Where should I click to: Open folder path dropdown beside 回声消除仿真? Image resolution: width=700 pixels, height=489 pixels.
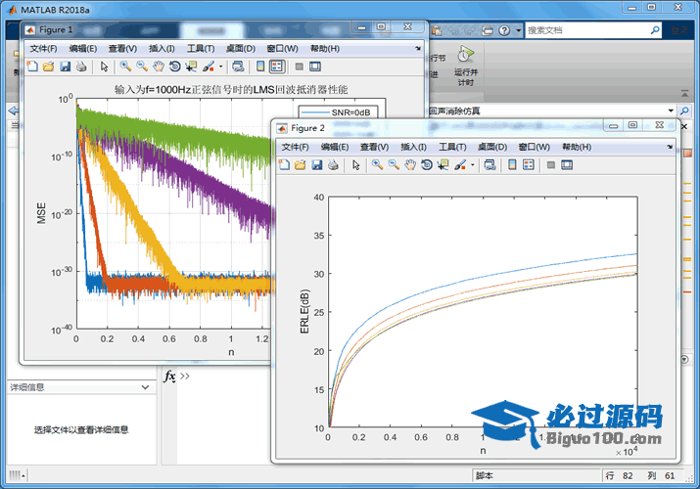point(671,111)
